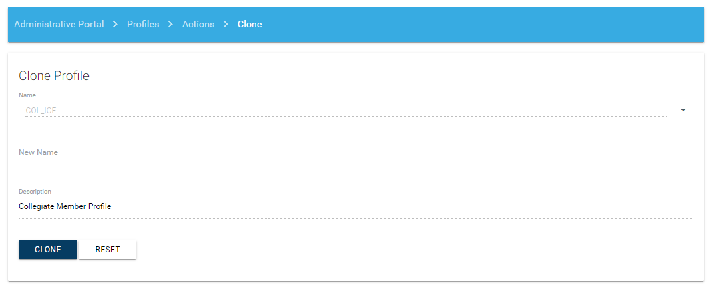The height and width of the screenshot is (287, 714).
Task: Click the underline below the New Name field
Action: [x=355, y=163]
